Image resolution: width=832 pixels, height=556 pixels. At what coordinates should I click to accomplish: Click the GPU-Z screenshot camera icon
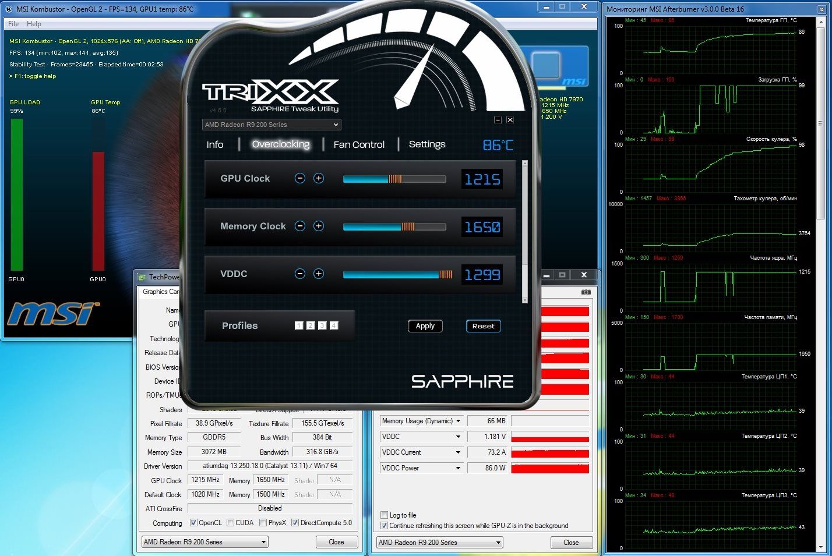click(586, 292)
